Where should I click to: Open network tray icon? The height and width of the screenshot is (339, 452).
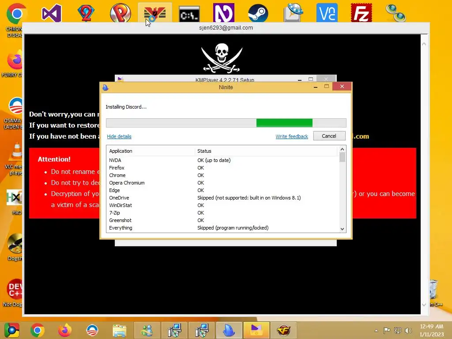[398, 330]
